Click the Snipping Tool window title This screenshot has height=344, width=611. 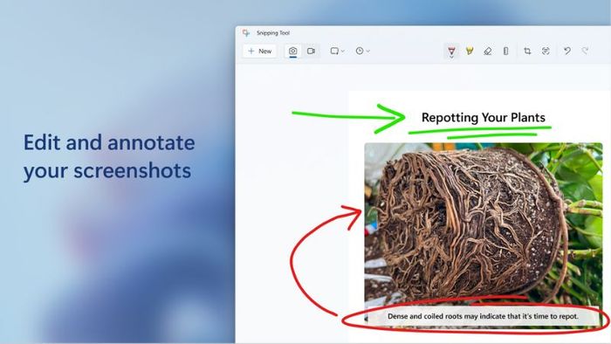pos(273,33)
